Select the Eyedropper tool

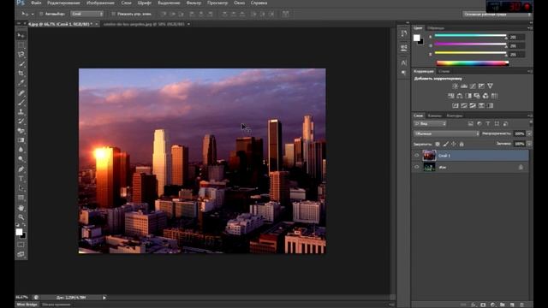(21, 83)
